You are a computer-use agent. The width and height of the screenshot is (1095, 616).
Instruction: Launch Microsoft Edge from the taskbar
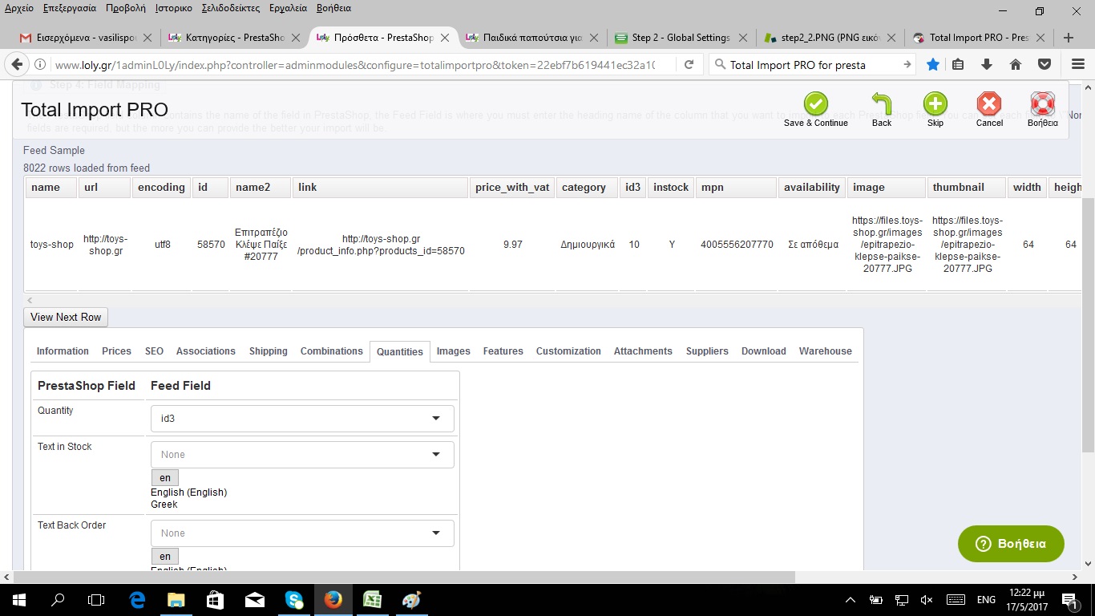coord(136,599)
